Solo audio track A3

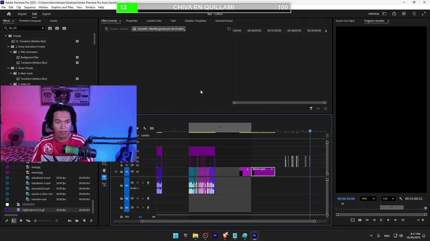[x=143, y=208]
